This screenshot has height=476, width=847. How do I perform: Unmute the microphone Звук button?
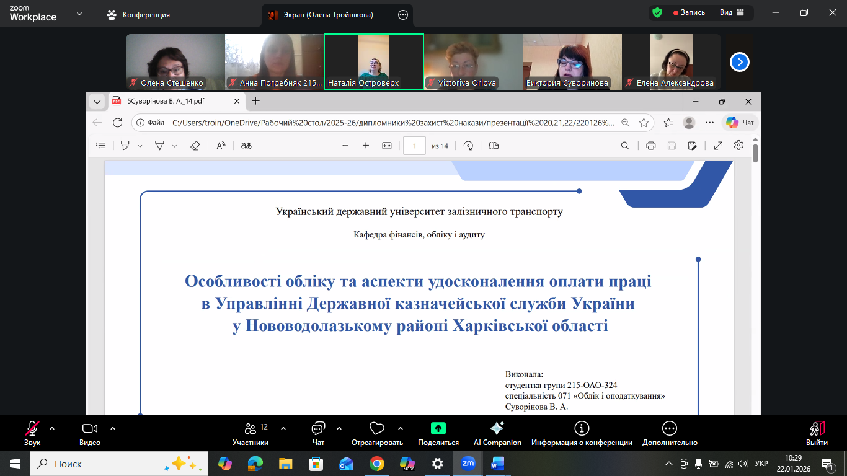click(x=32, y=429)
